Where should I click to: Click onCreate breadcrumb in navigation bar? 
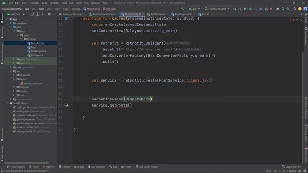(x=109, y=9)
